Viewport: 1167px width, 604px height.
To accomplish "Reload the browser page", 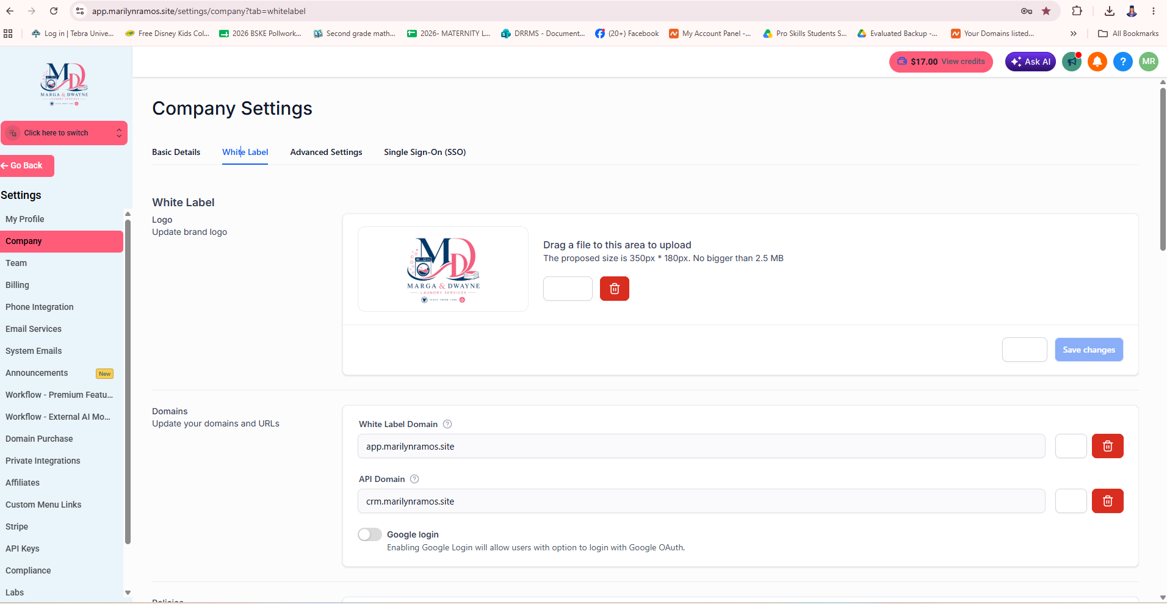I will coord(54,11).
